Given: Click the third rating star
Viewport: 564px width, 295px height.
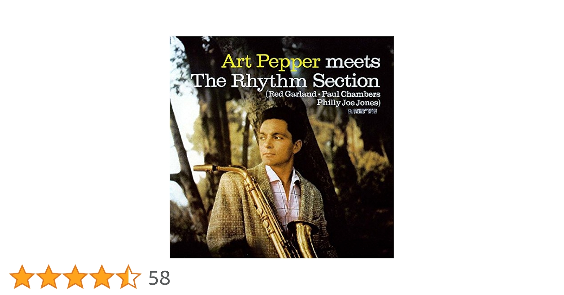Looking at the screenshot, I should click(75, 277).
